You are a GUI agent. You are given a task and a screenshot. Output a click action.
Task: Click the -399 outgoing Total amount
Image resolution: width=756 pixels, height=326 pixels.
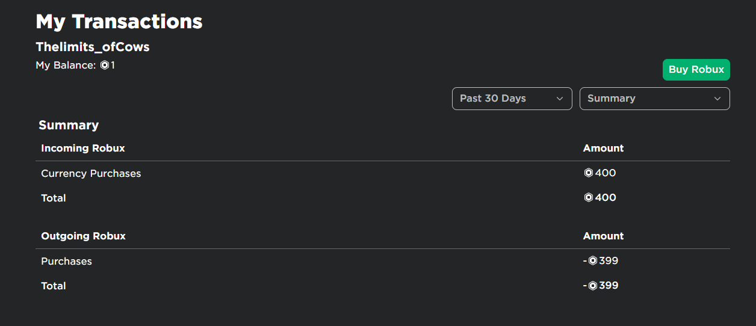(x=601, y=286)
